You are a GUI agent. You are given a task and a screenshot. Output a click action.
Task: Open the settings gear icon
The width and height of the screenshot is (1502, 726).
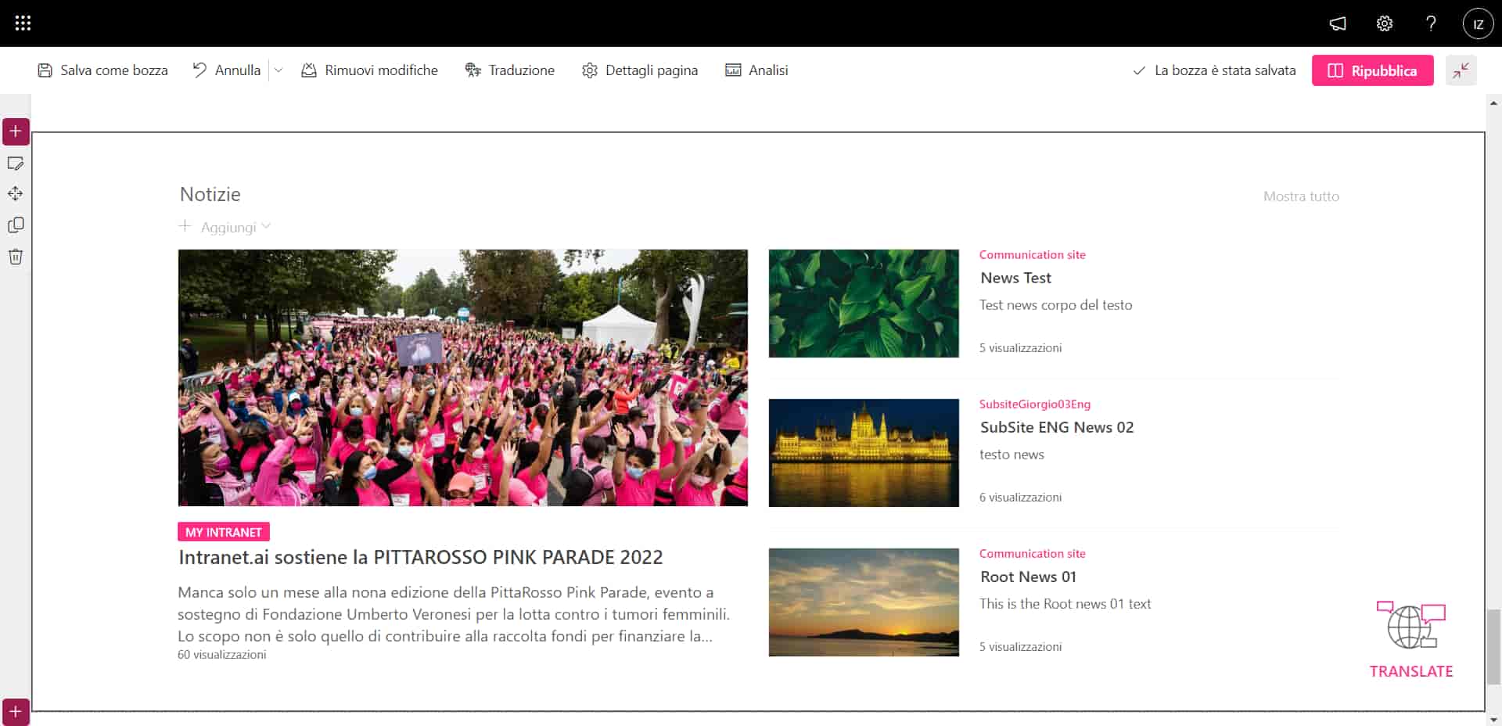click(1384, 23)
